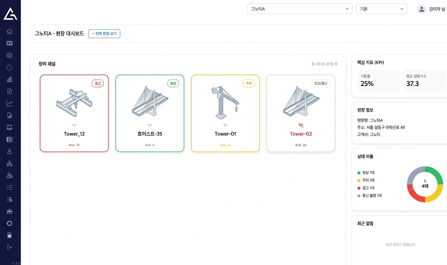This screenshot has width=447, height=265.
Task: Open the 관리자 user account menu
Action: [x=431, y=9]
